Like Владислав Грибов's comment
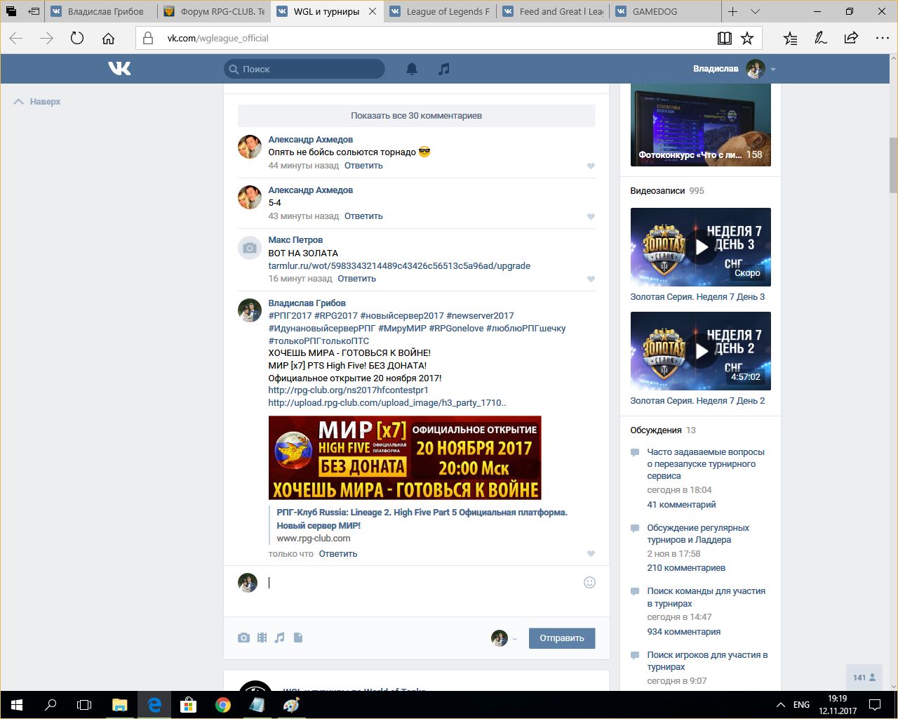The width and height of the screenshot is (898, 719). pos(591,554)
